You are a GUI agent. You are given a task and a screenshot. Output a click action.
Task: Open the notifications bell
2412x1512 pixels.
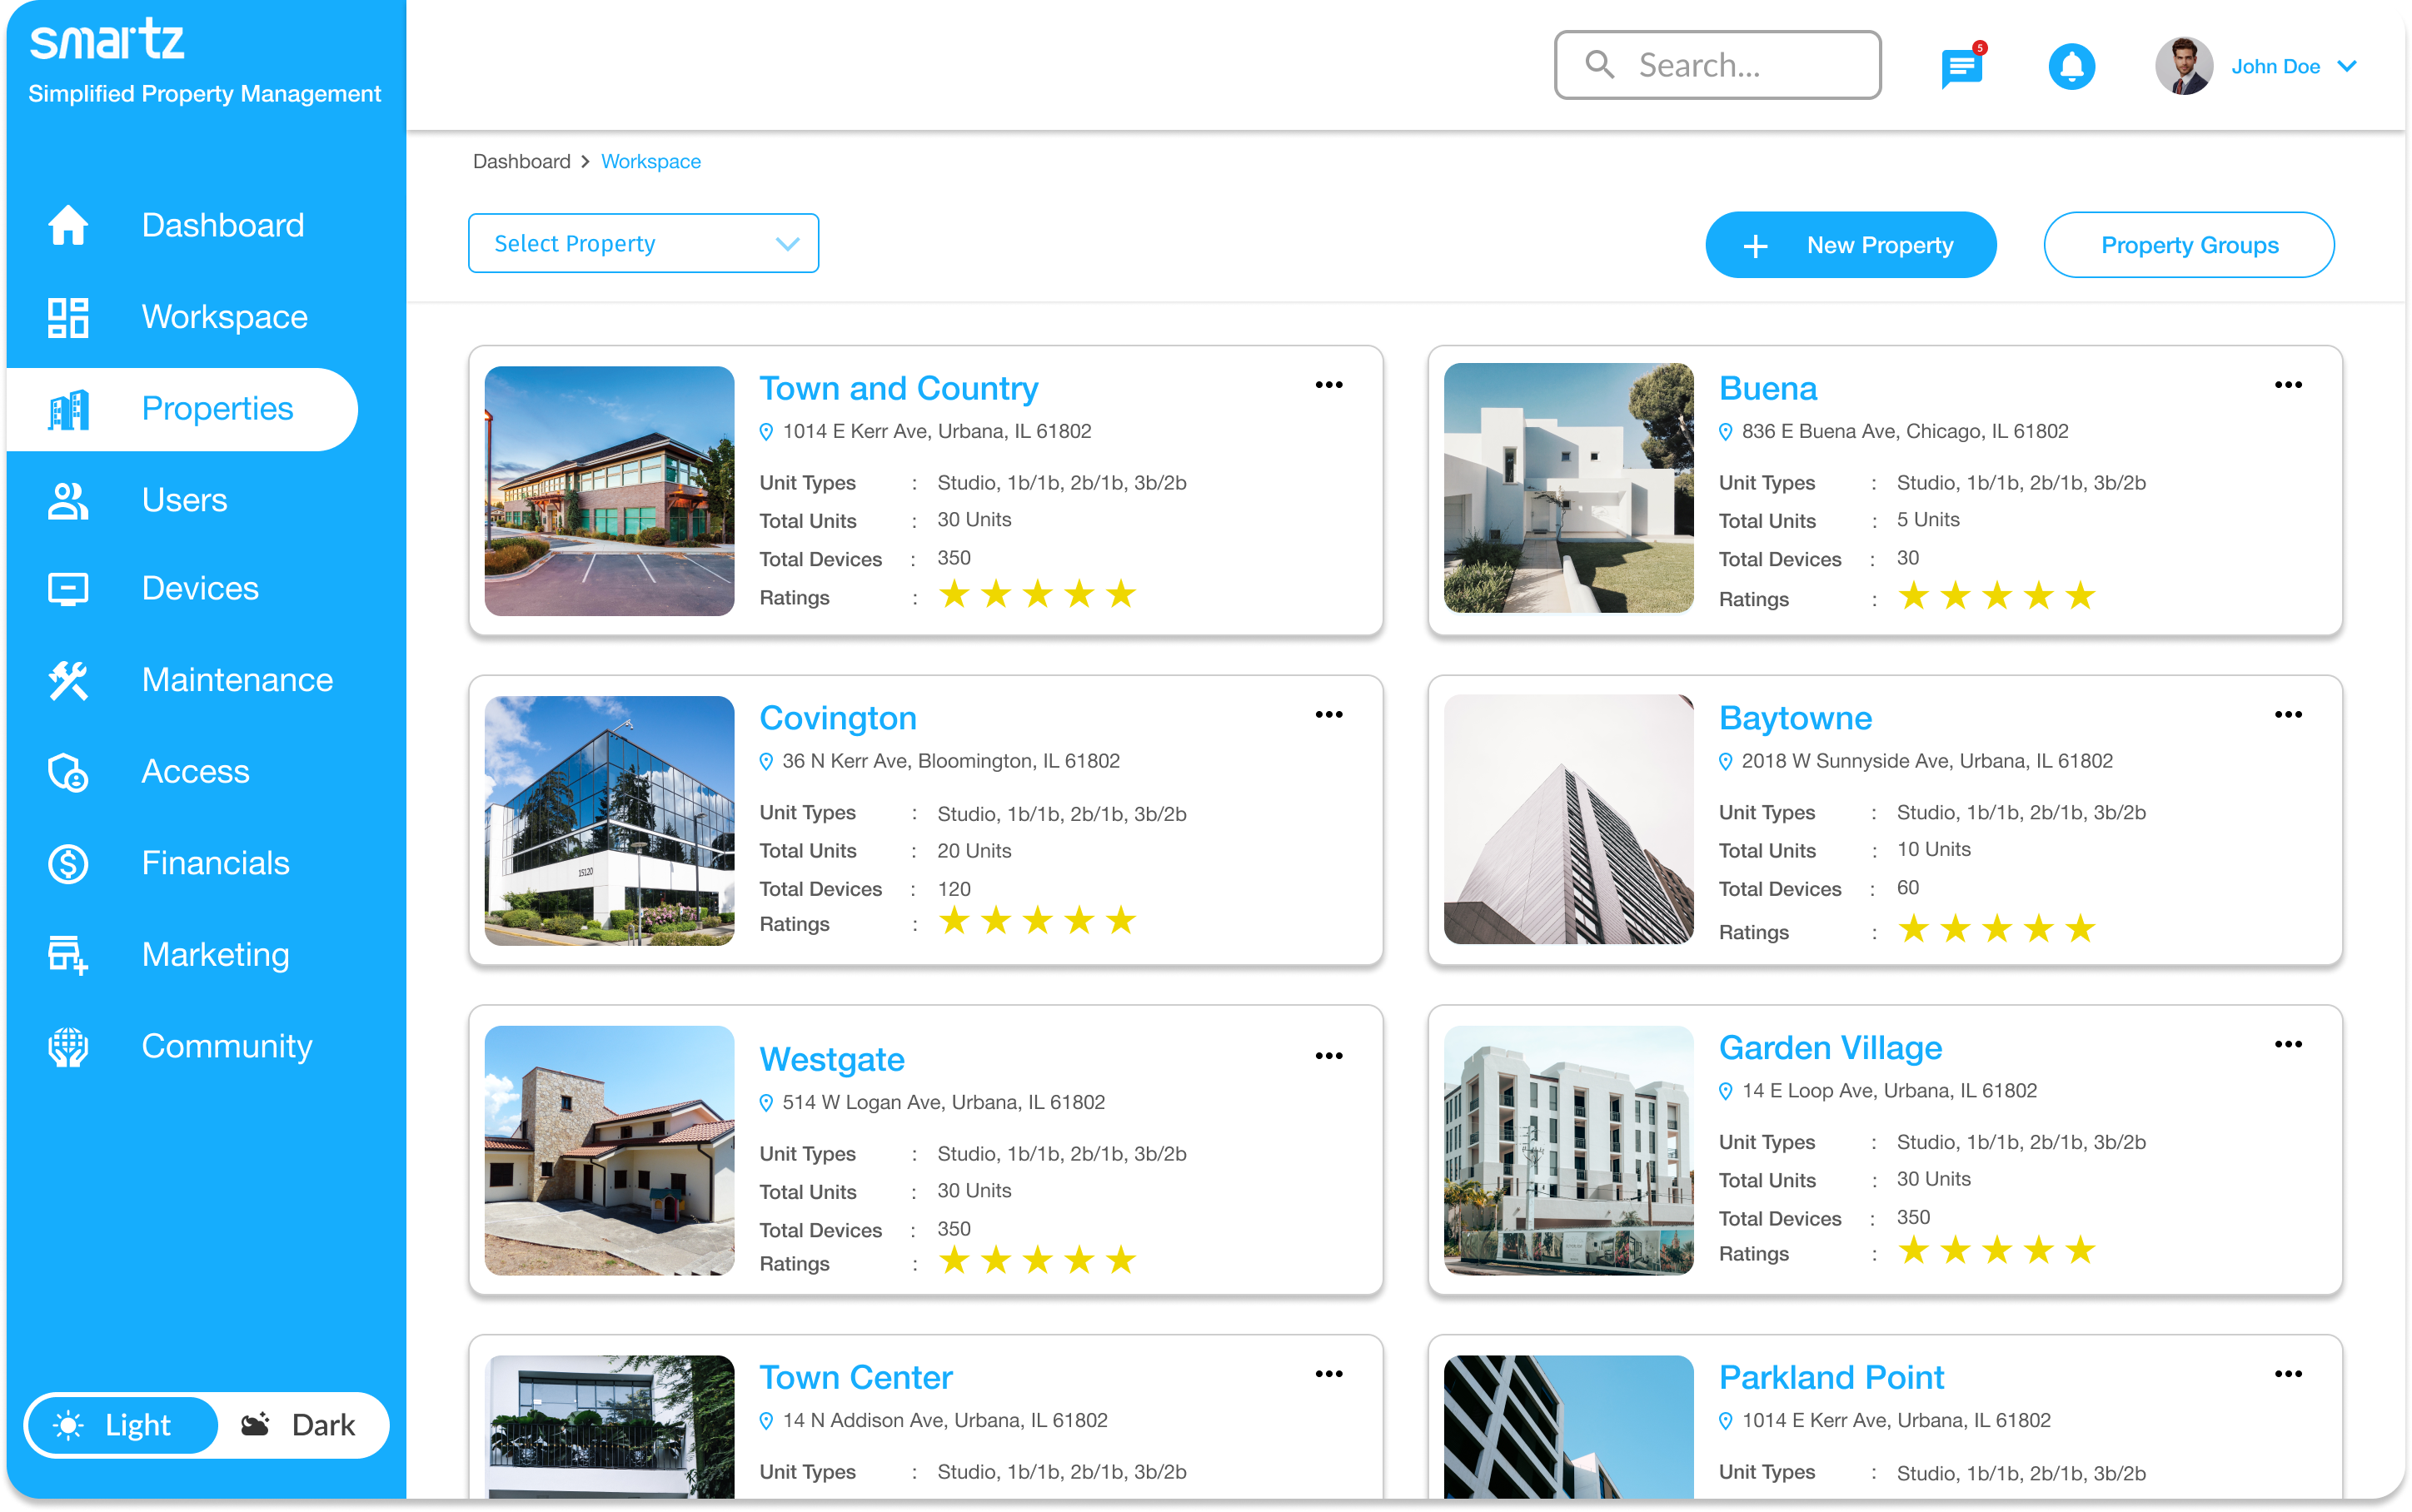pos(2071,67)
